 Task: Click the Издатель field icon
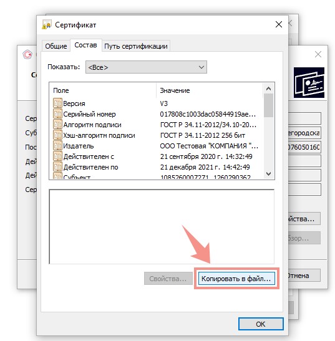point(57,146)
